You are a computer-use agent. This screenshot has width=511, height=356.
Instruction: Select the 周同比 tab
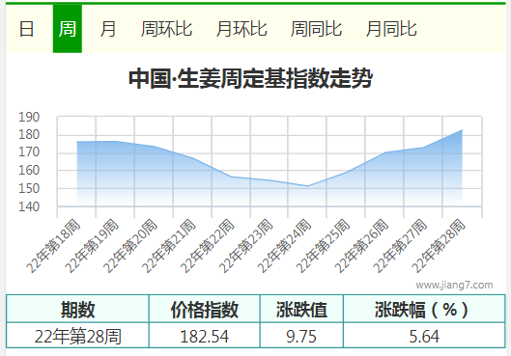[x=316, y=29]
